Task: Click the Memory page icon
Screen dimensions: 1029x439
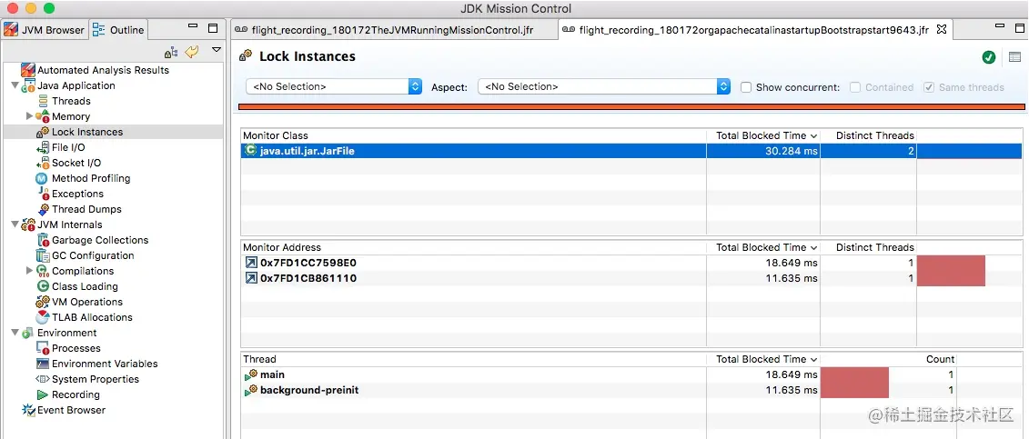Action: (43, 116)
